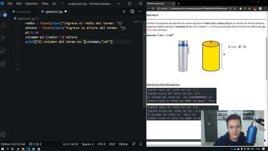Change indentation via Spaces: 4
Screen dimensions: 268x151
(x=88, y=144)
